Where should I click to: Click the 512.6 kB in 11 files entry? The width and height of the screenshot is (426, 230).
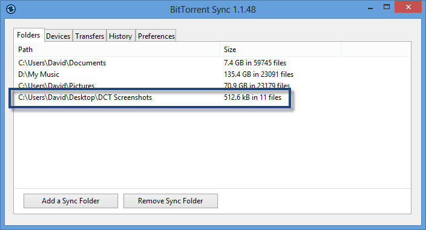pyautogui.click(x=253, y=97)
